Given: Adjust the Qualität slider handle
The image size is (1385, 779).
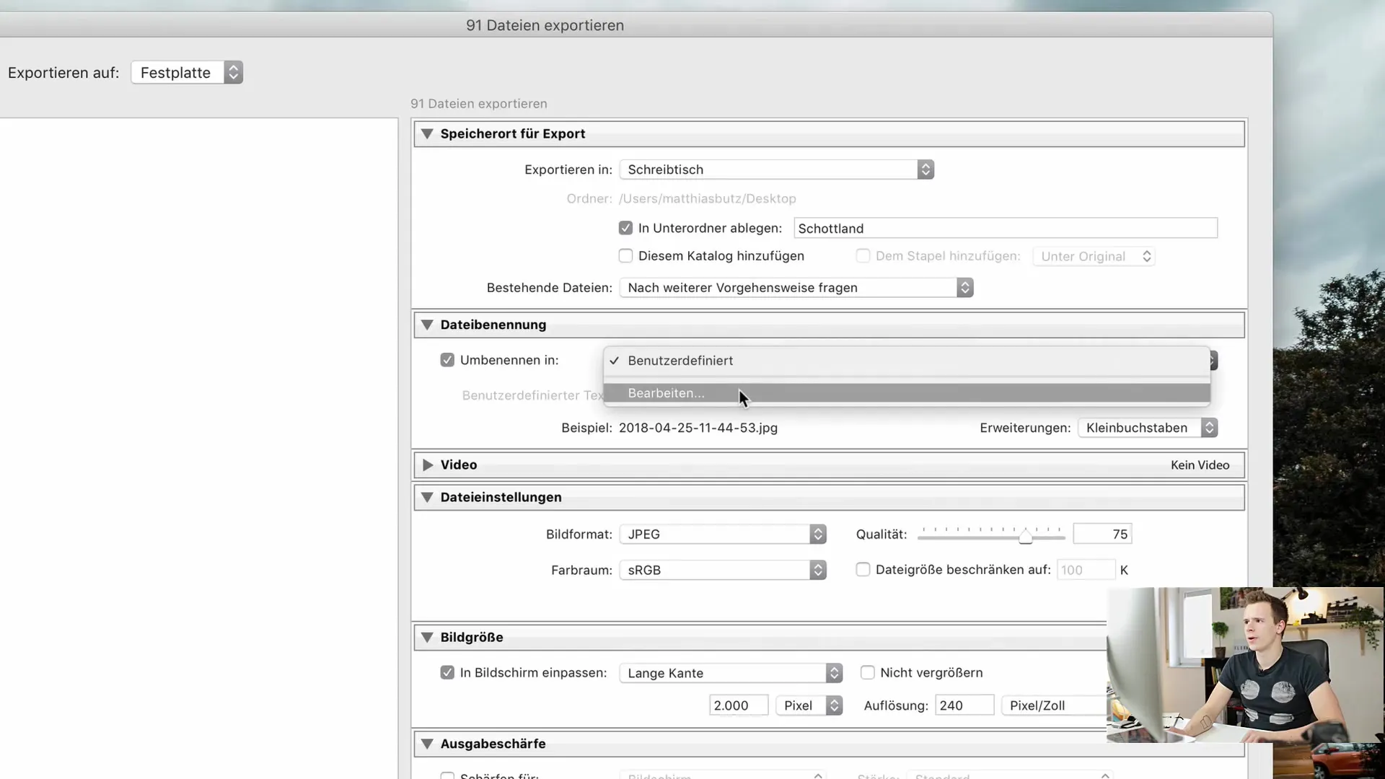Looking at the screenshot, I should (1025, 536).
